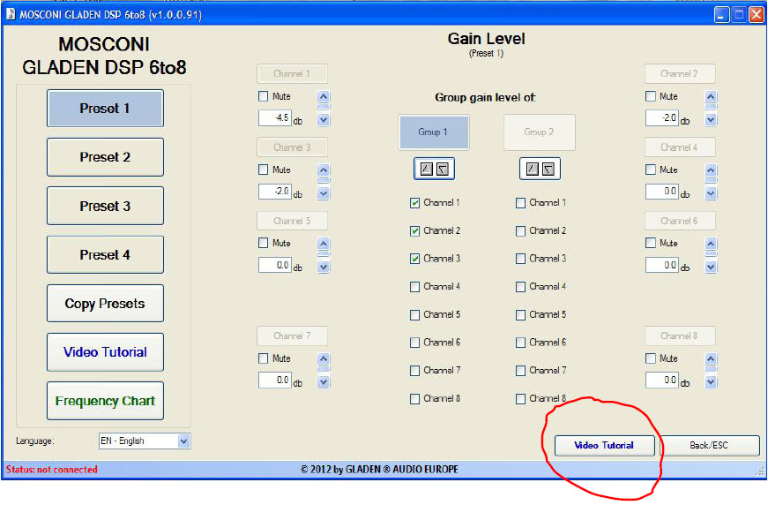
Task: Raise Channel 7 gain with up arrow
Action: pyautogui.click(x=324, y=359)
